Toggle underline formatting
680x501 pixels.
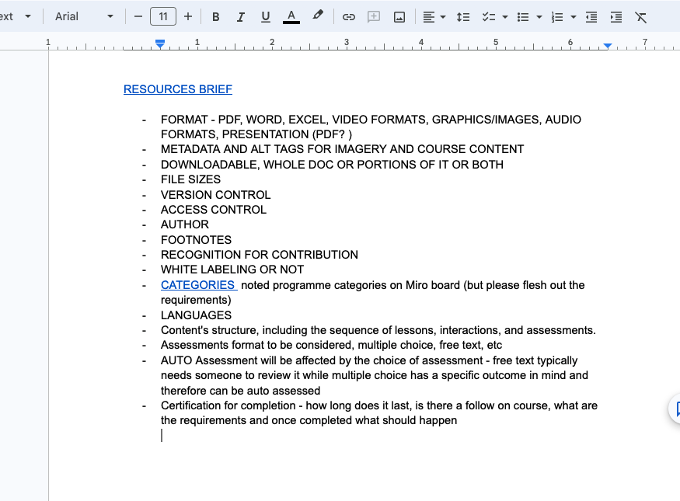(x=266, y=16)
